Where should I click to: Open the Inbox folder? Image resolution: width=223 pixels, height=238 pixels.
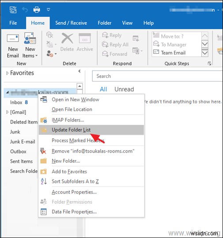pyautogui.click(x=16, y=102)
